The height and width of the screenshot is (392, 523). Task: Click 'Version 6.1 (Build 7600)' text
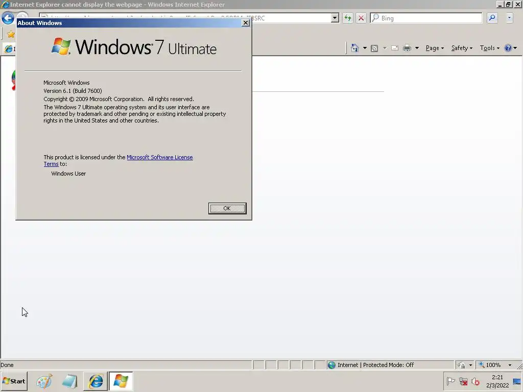(x=73, y=91)
